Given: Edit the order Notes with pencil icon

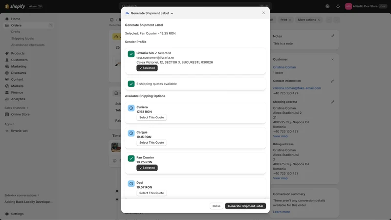Looking at the screenshot, I should click(332, 36).
